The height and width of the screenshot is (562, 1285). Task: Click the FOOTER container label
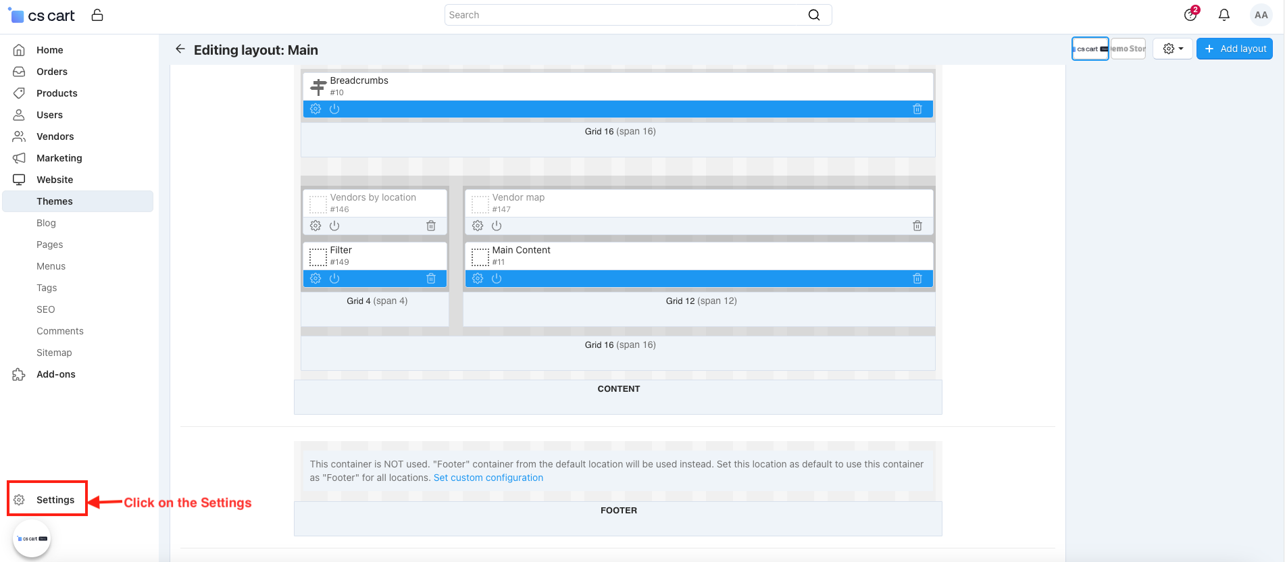(x=618, y=510)
